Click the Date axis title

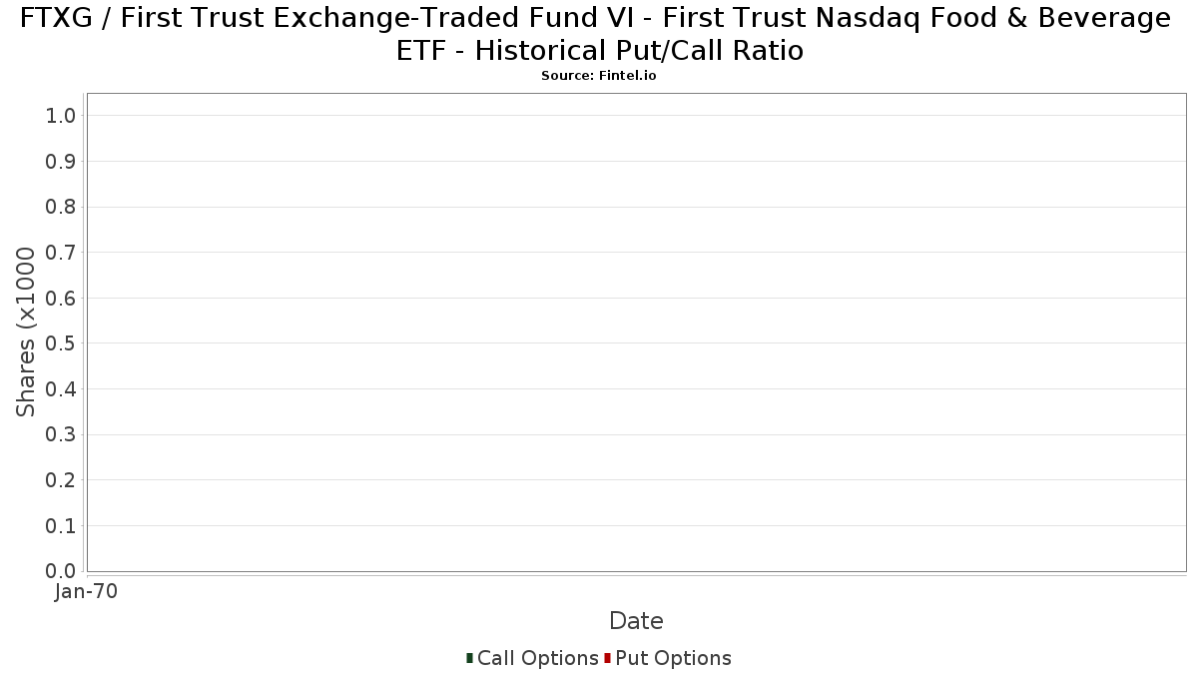click(636, 621)
